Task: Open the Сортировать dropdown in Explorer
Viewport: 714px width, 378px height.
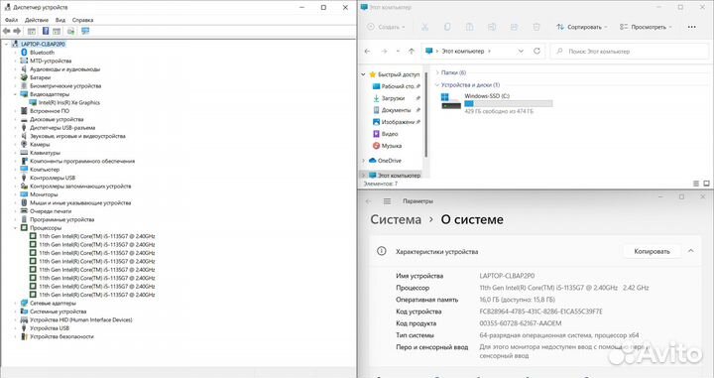Action: (582, 27)
